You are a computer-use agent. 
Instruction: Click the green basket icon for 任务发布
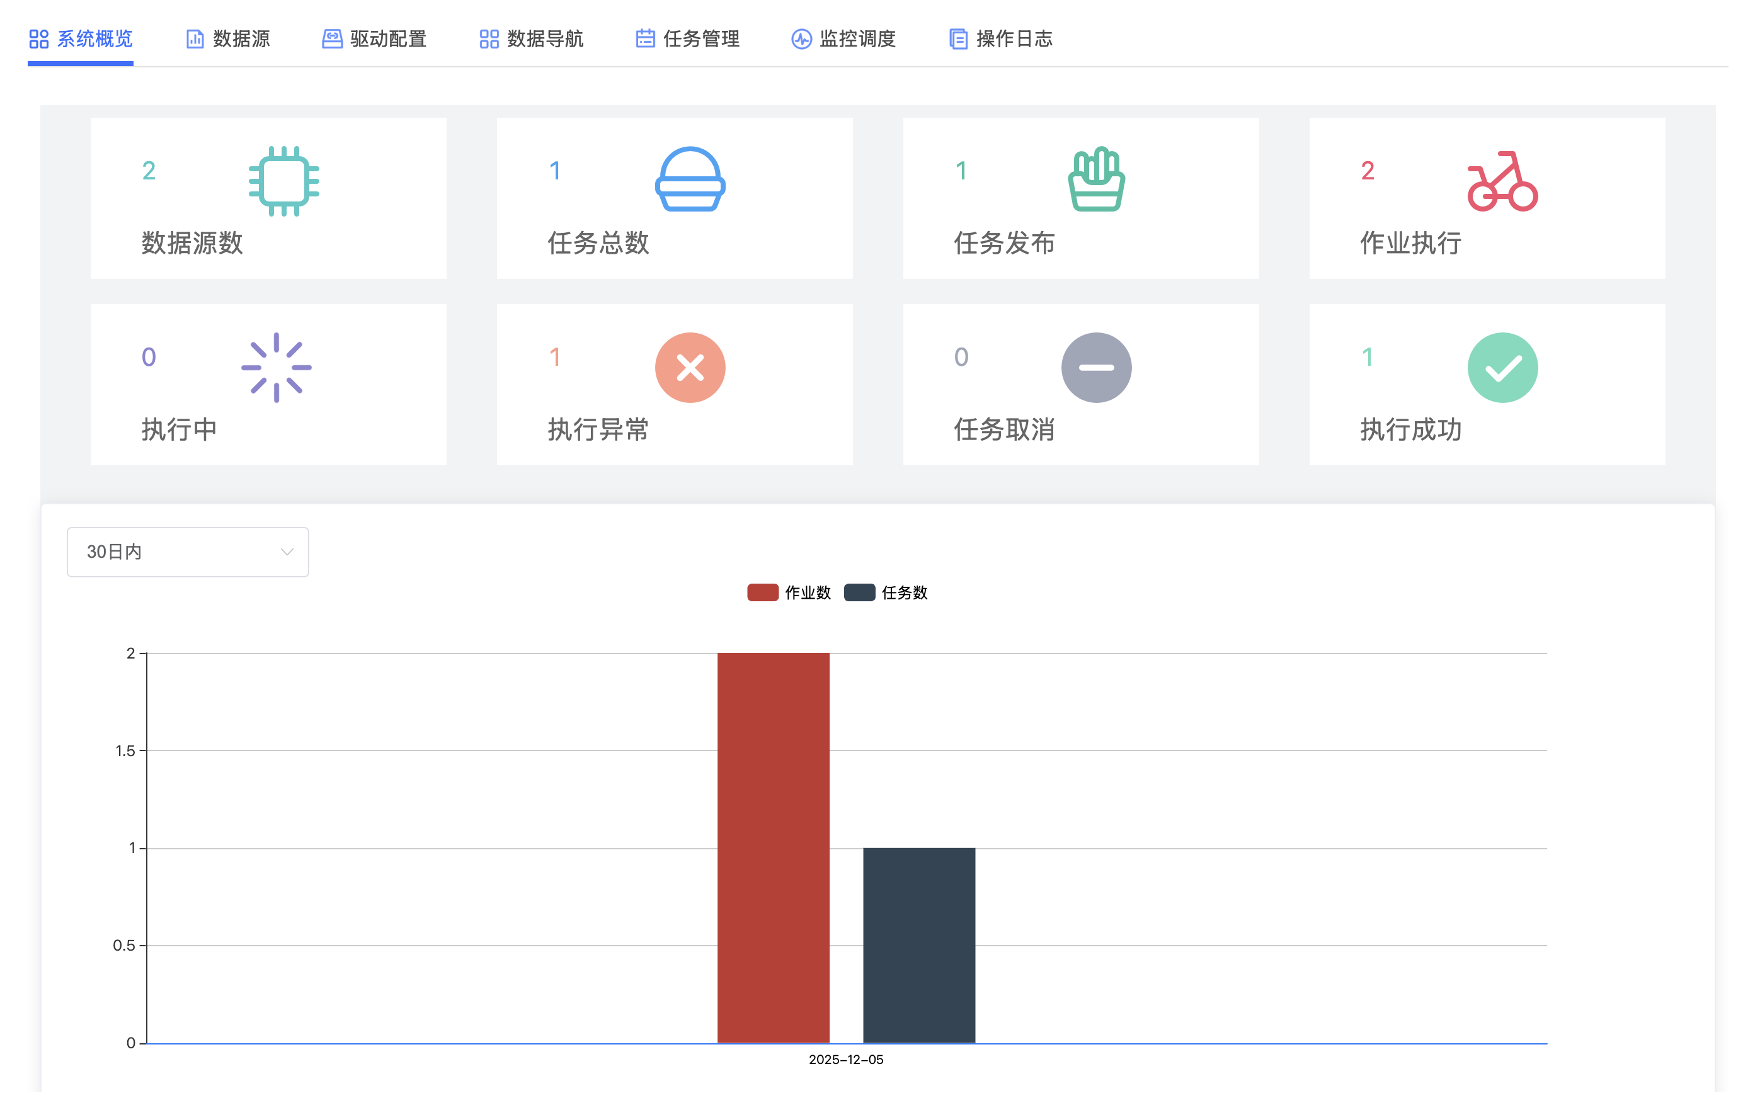[x=1096, y=179]
